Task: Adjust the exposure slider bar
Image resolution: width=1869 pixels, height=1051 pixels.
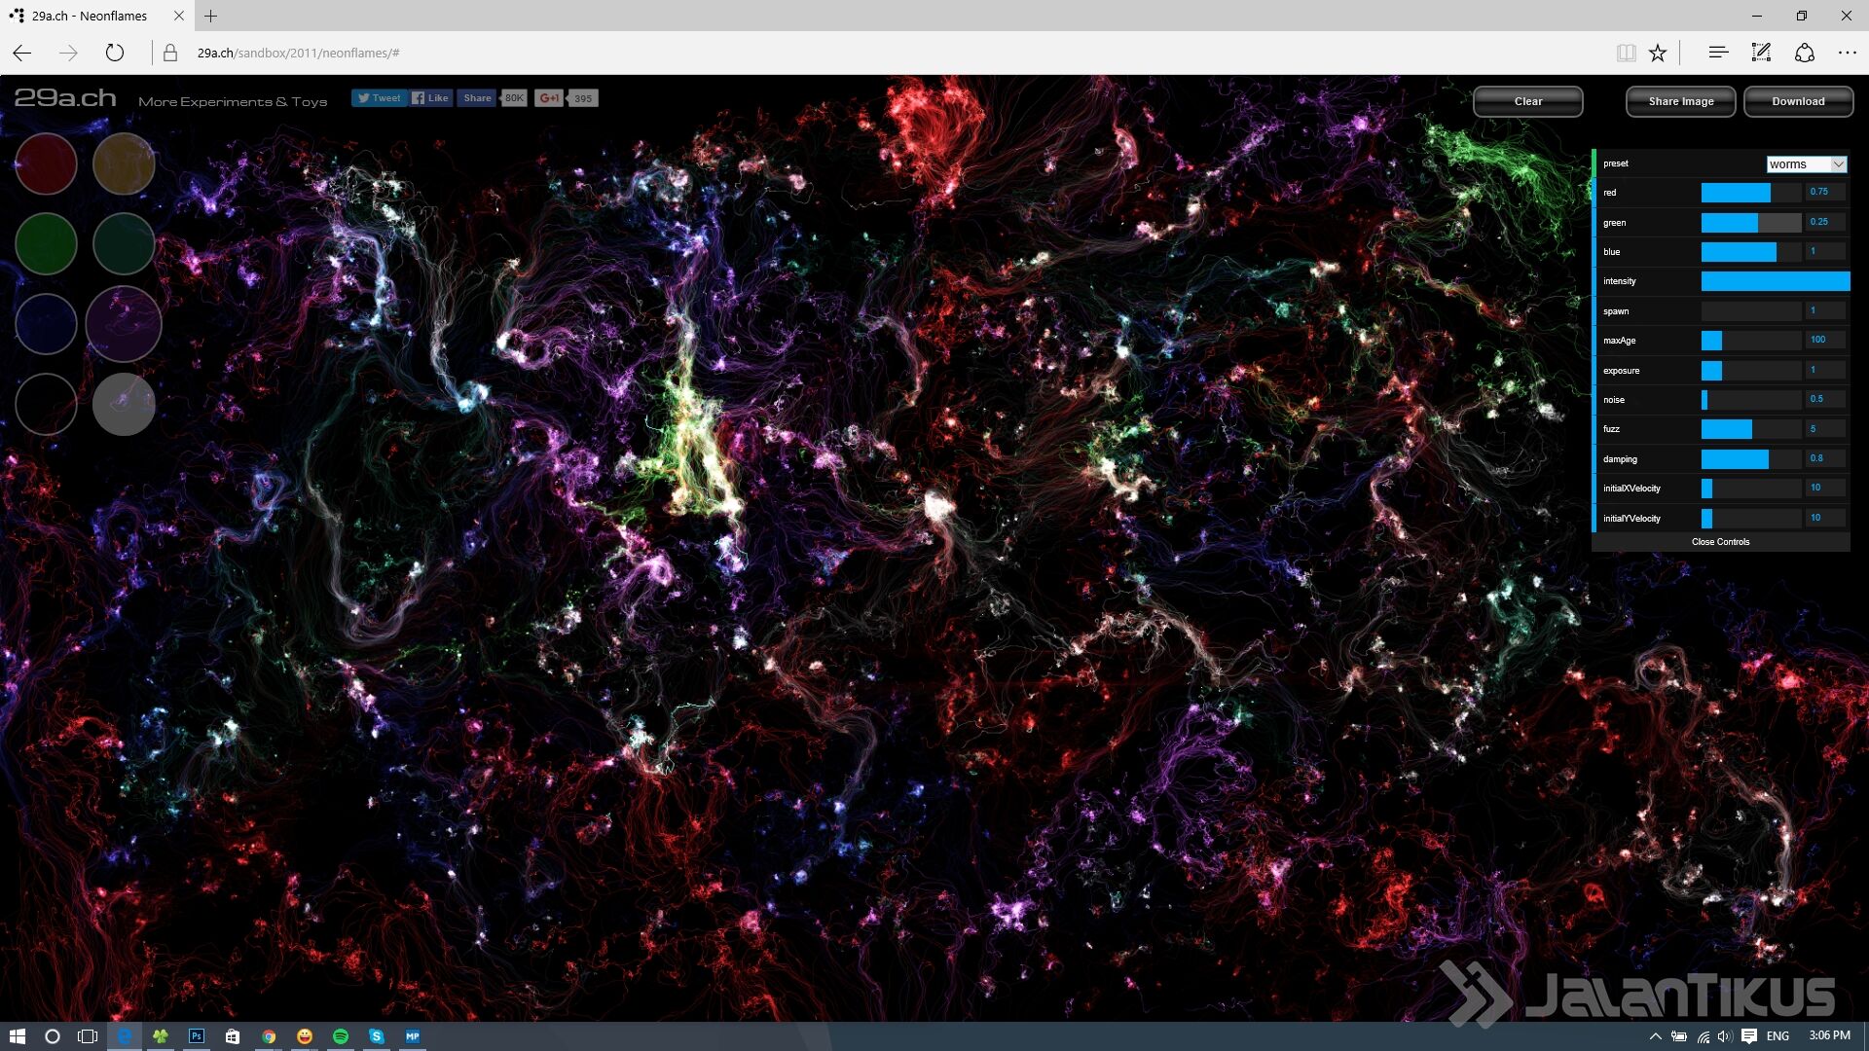Action: [x=1751, y=371]
